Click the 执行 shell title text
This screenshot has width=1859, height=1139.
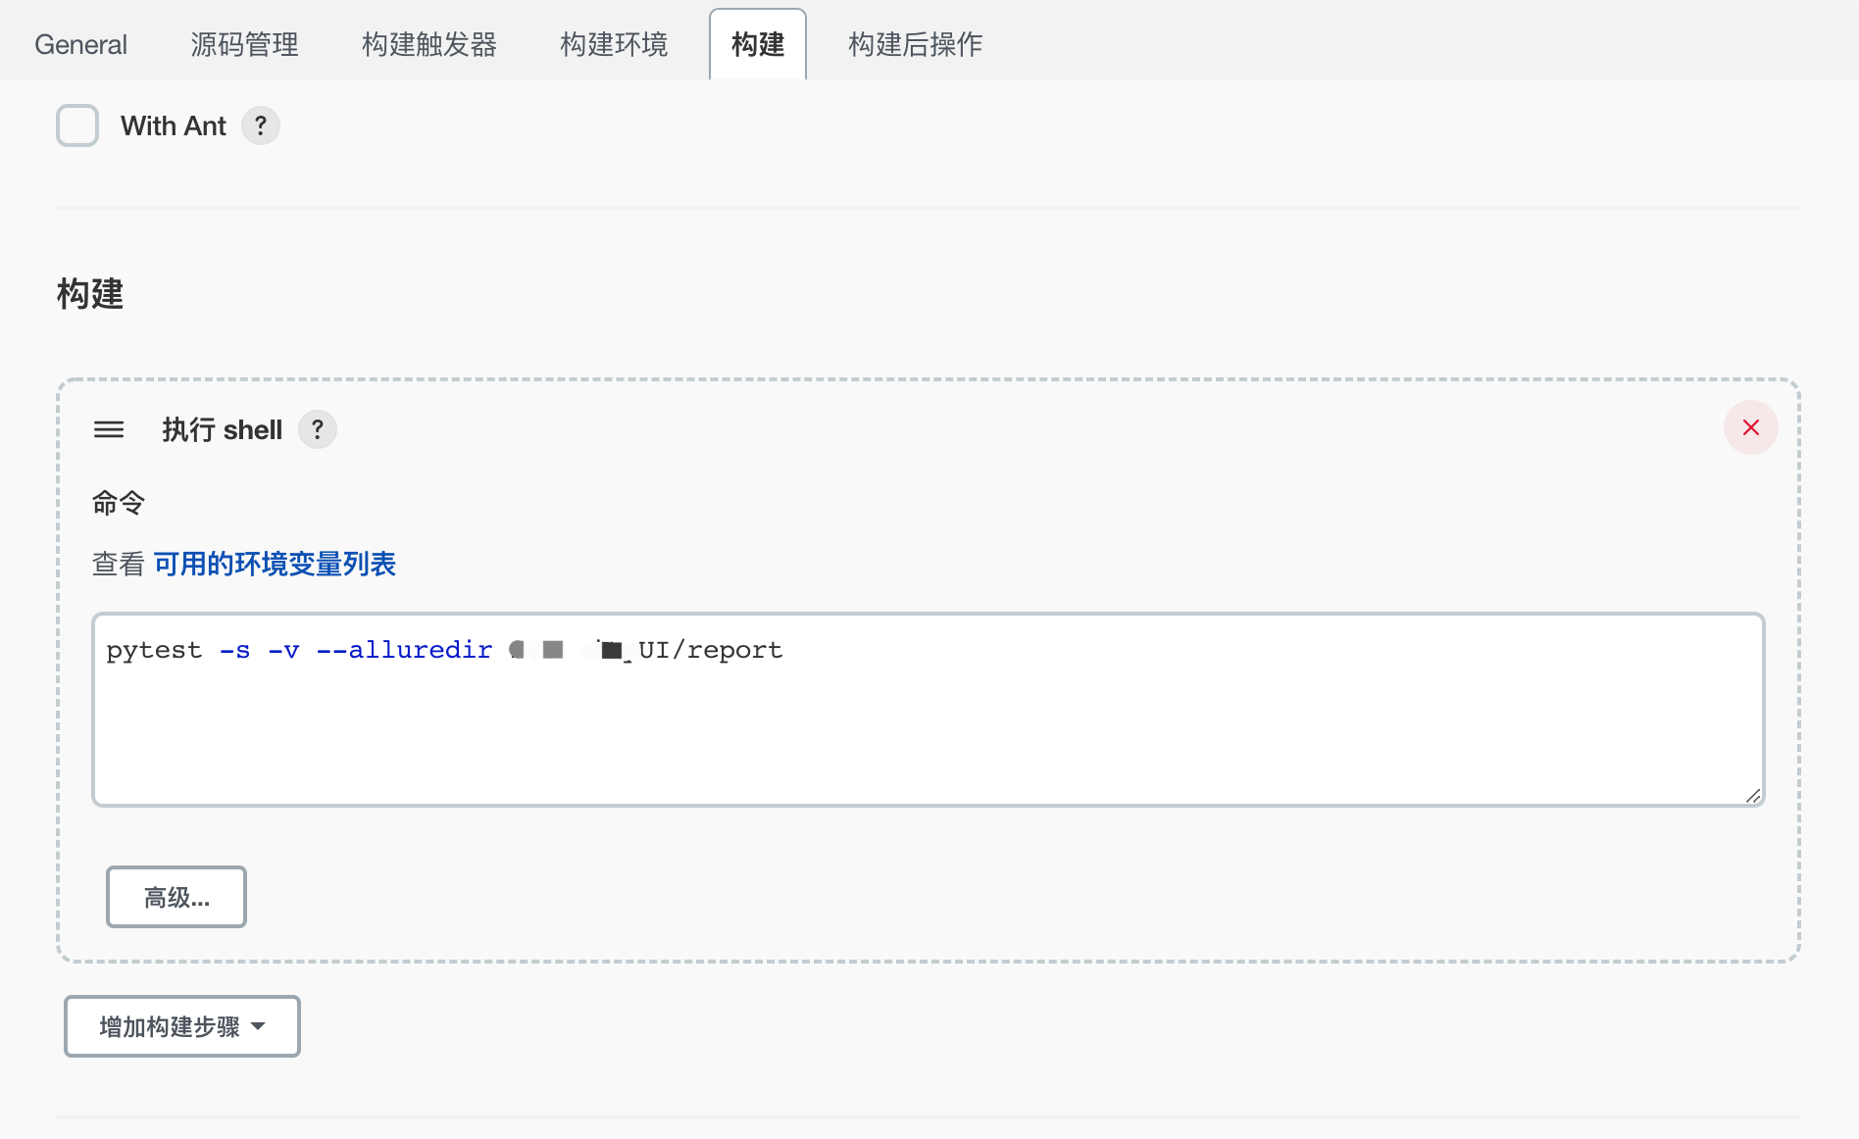pyautogui.click(x=223, y=429)
